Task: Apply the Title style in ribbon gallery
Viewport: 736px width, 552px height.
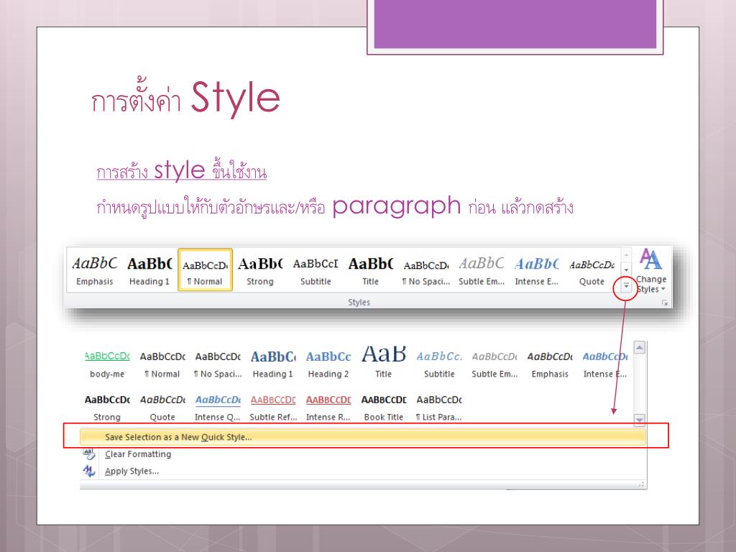Action: [x=370, y=270]
